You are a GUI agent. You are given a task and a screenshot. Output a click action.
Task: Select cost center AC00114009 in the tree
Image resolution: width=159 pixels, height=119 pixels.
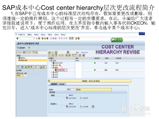59,63
